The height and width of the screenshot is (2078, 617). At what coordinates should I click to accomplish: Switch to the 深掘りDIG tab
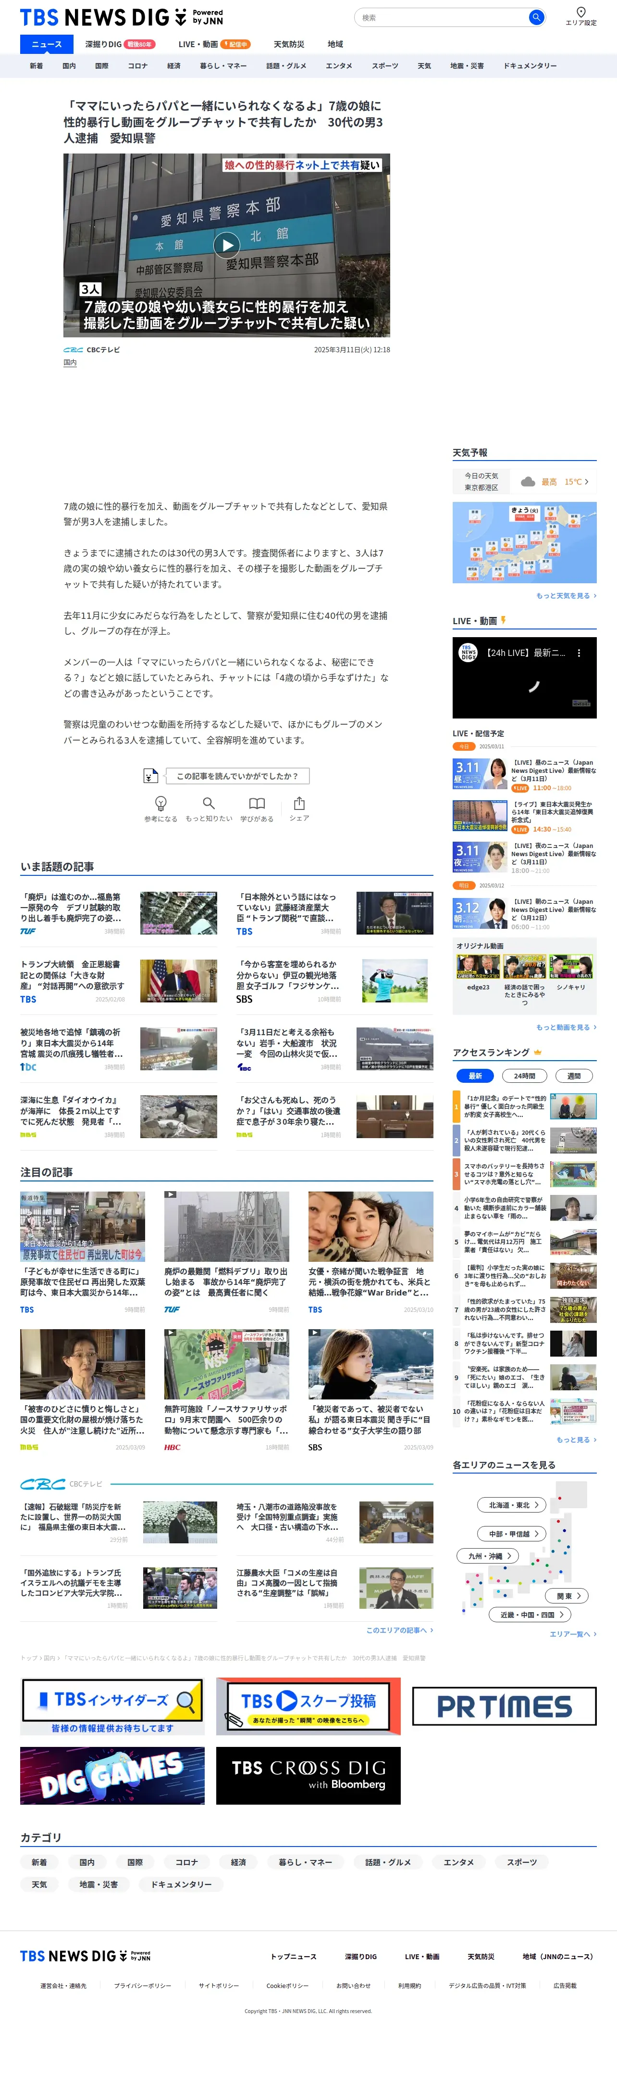pyautogui.click(x=120, y=44)
